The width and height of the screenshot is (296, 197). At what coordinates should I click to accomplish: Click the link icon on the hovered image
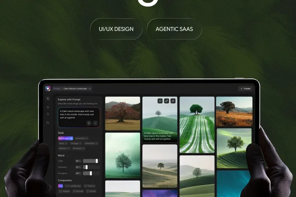point(166,101)
